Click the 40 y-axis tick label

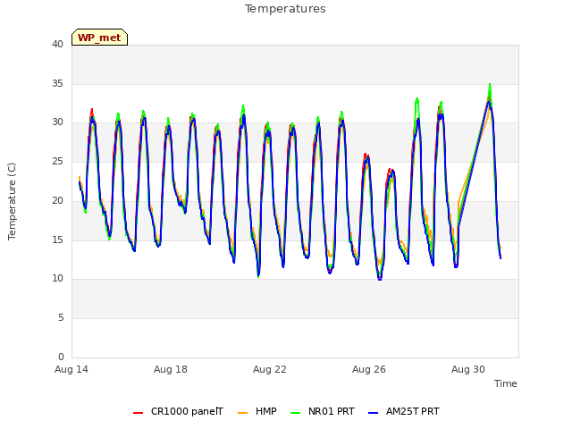point(57,45)
